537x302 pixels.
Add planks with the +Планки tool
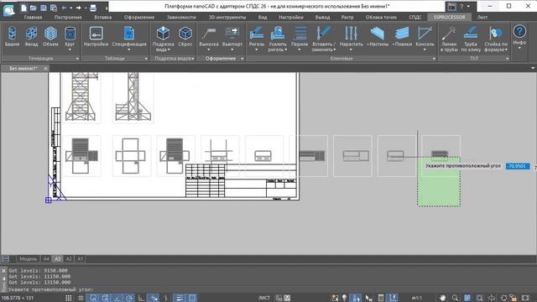pos(402,37)
